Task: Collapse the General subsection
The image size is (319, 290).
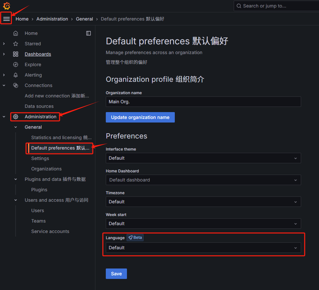Action: point(16,127)
